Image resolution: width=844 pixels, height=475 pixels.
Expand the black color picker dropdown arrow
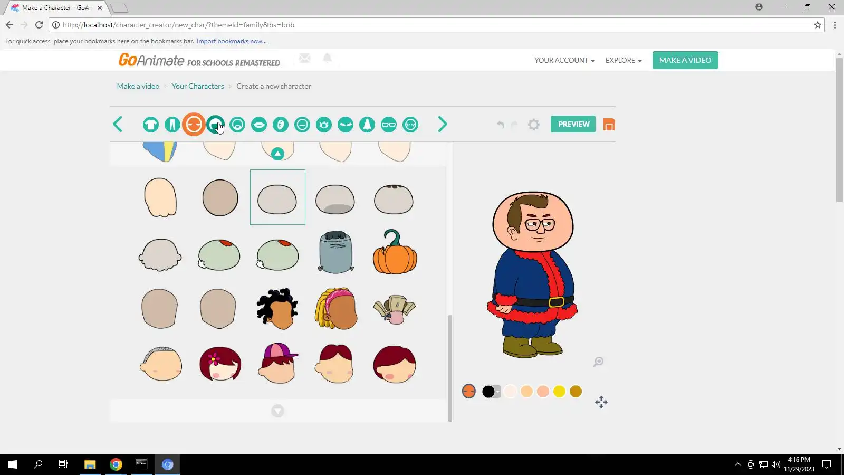coord(497,392)
